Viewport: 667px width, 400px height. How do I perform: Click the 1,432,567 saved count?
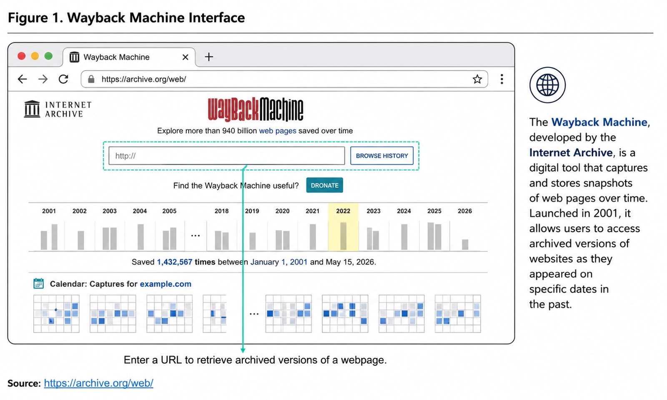coord(175,262)
